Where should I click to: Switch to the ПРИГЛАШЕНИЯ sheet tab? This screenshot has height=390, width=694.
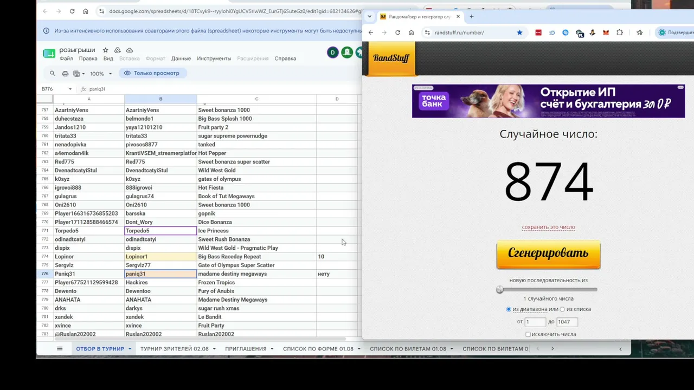tap(246, 349)
